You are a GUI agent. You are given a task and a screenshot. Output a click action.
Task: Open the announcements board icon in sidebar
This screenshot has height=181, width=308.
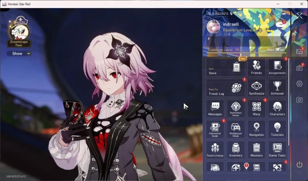[x=300, y=68]
